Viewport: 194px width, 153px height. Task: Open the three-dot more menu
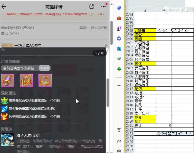pyautogui.click(x=104, y=7)
